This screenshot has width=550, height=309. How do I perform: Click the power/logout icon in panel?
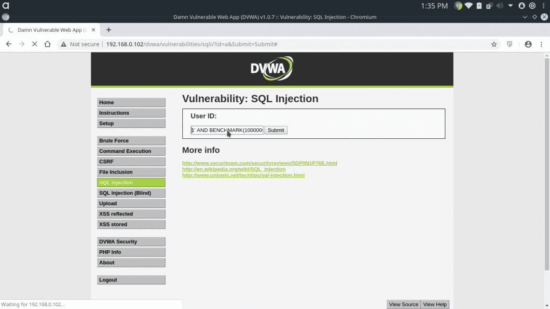(533, 6)
